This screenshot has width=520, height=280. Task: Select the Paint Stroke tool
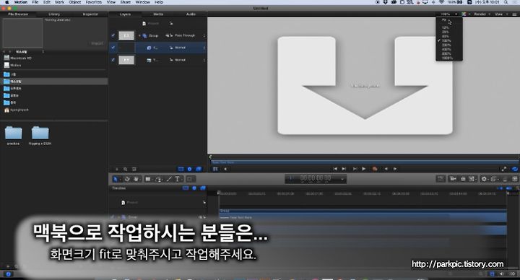pyautogui.click(x=169, y=179)
